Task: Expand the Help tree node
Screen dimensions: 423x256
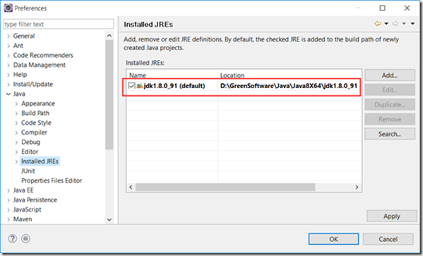Action: click(x=8, y=75)
